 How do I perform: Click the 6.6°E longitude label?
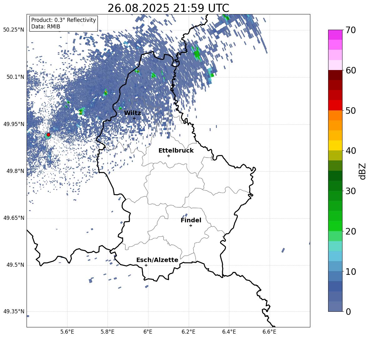pos(269,332)
